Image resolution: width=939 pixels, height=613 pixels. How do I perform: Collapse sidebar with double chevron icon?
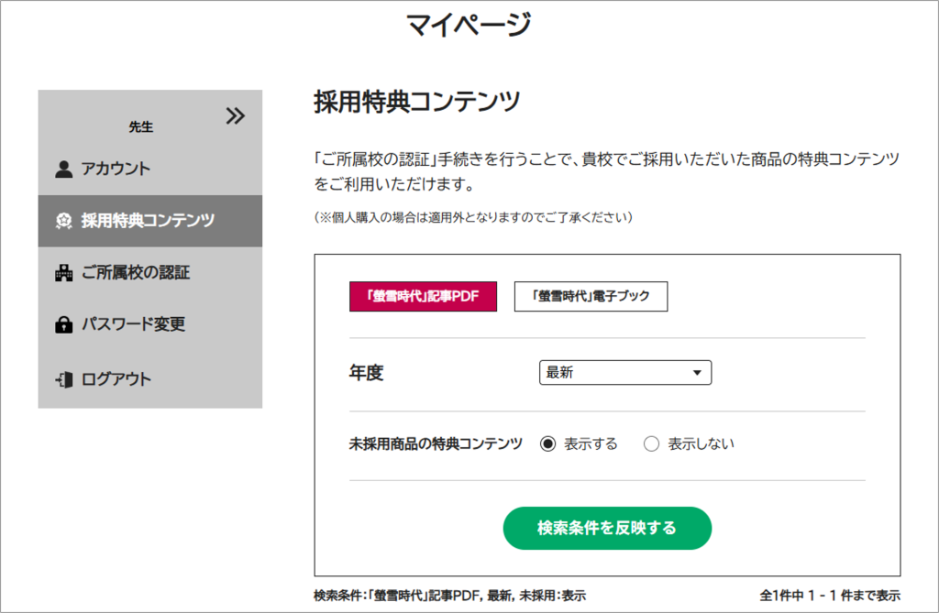click(x=236, y=115)
